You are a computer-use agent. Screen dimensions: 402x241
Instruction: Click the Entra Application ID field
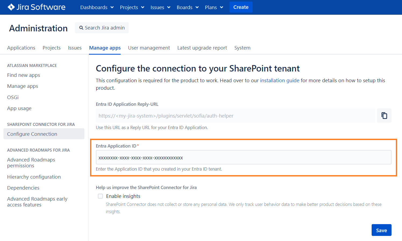point(243,157)
